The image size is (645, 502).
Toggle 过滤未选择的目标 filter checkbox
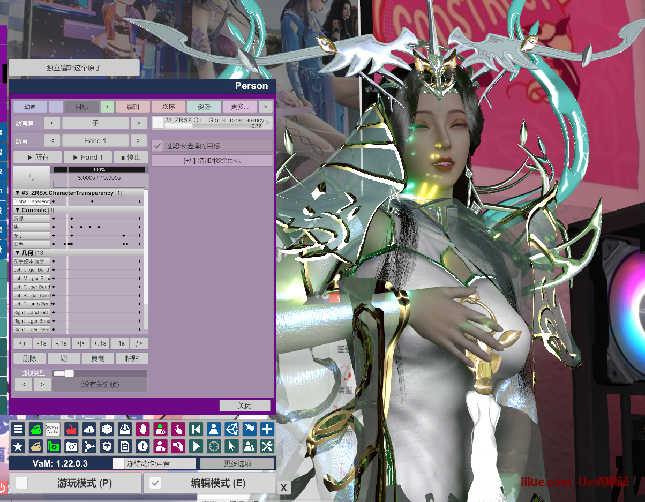157,146
